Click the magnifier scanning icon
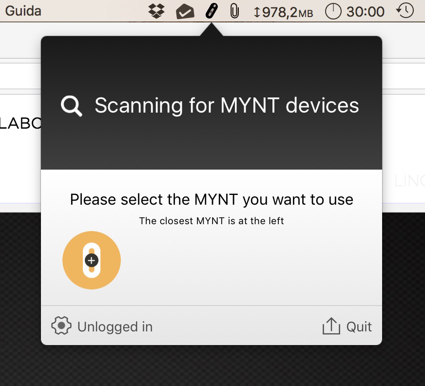Viewport: 425px width, 386px height. [x=72, y=106]
